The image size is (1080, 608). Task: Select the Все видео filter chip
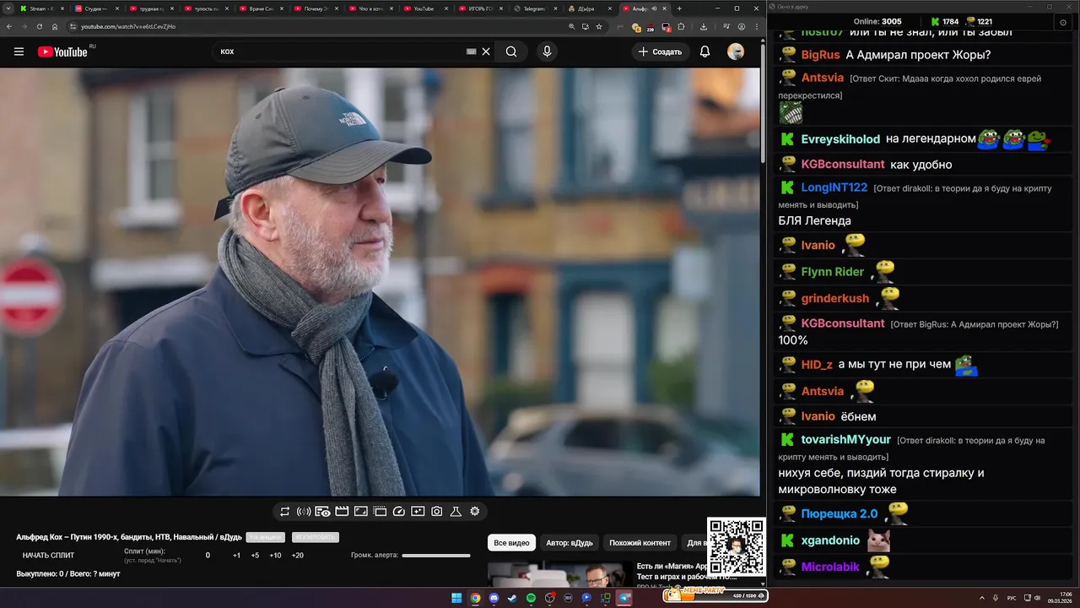click(x=511, y=543)
